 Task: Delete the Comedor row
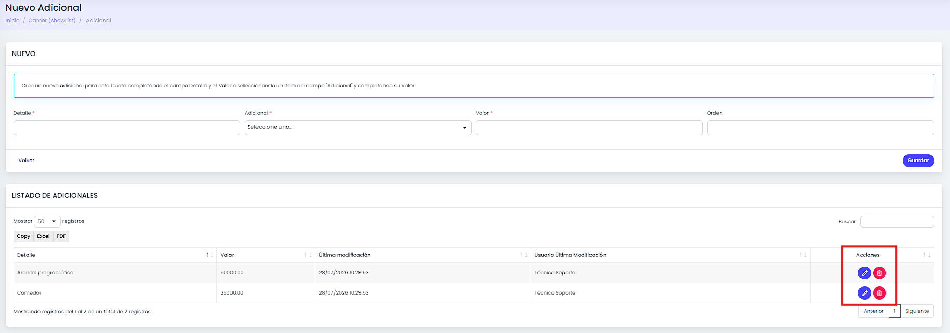879,293
